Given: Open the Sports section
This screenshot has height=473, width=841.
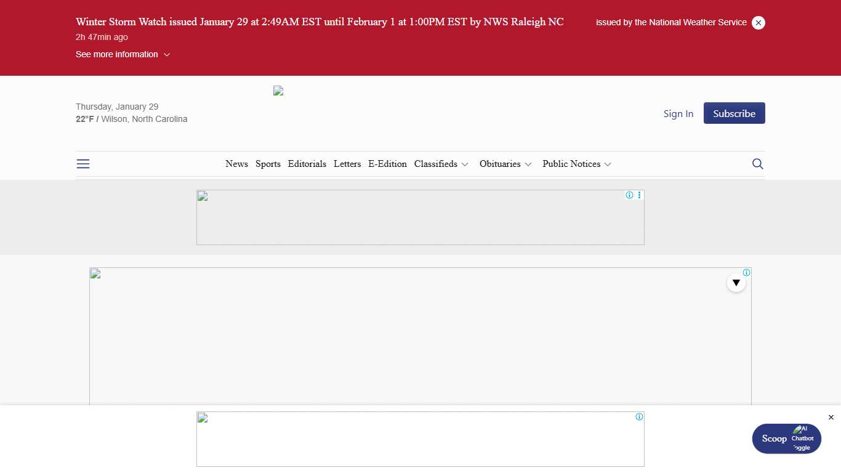Looking at the screenshot, I should point(268,164).
